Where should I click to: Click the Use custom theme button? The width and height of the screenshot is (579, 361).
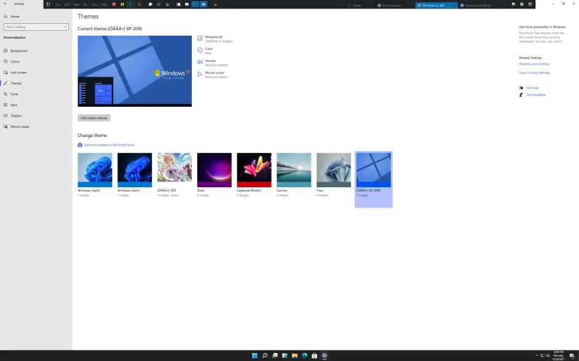(94, 118)
